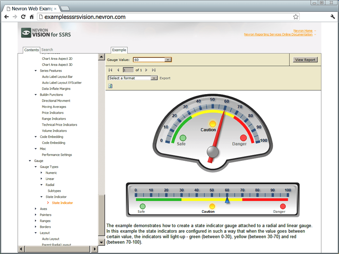Open Volume Indicators example
This screenshot has height=254, width=339.
(54, 131)
